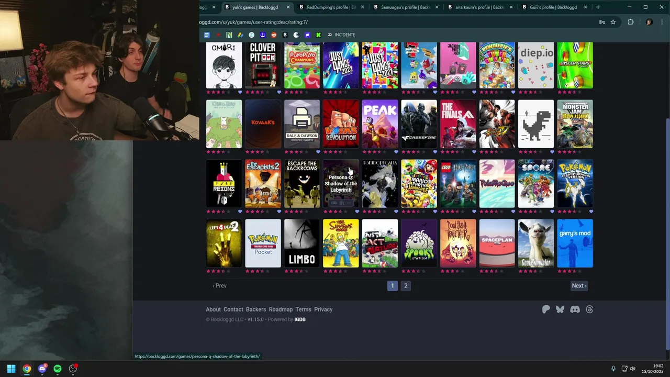Open the Reddit bookmark icon
Viewport: 670px width, 377px height.
click(274, 35)
